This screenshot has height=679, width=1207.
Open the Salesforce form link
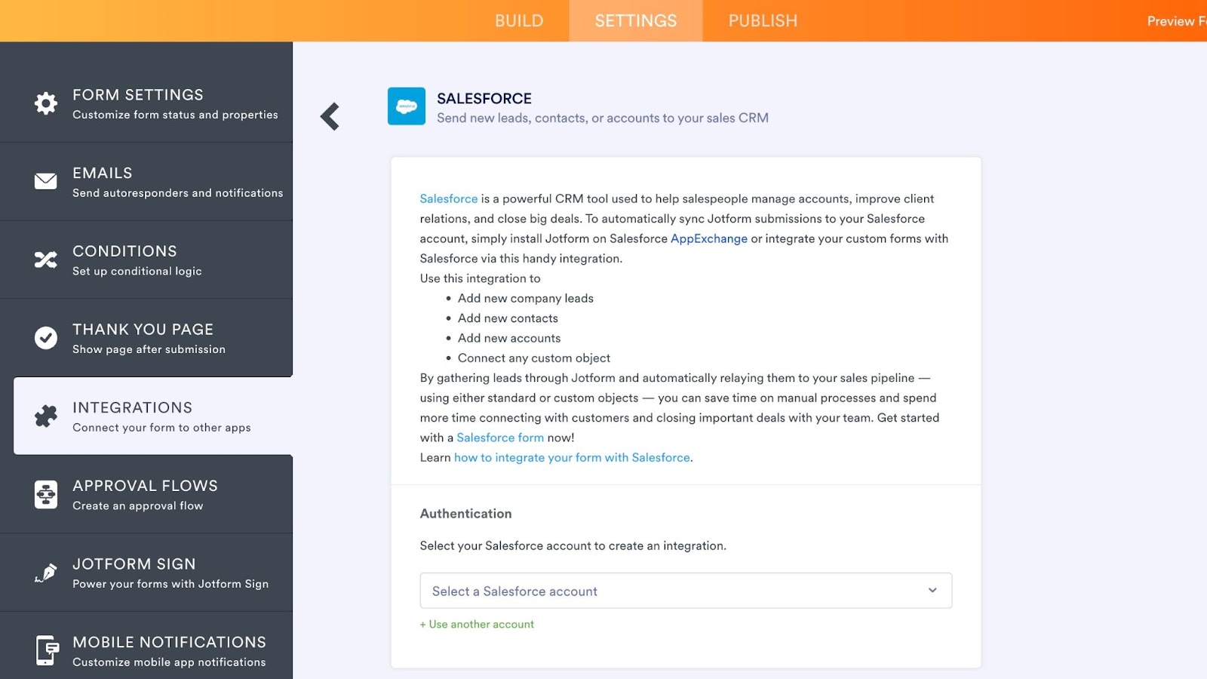click(500, 438)
